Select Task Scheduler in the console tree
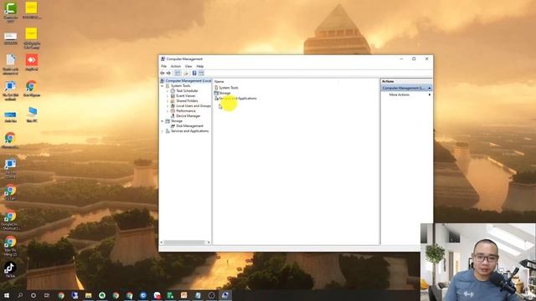The width and height of the screenshot is (536, 301). 187,91
